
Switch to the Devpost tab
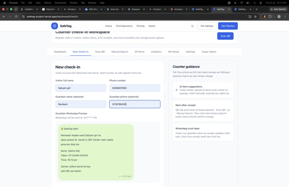136,9
